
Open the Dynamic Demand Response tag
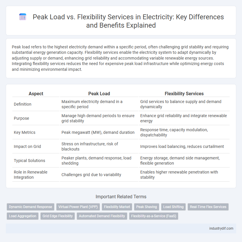point(31,207)
